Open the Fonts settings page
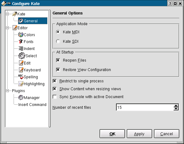 coord(28,42)
